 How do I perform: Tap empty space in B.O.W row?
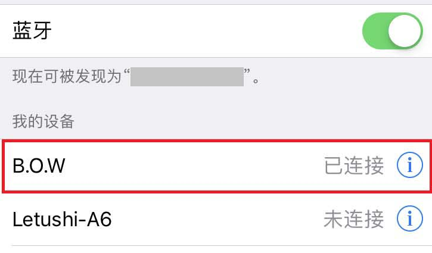click(193, 165)
